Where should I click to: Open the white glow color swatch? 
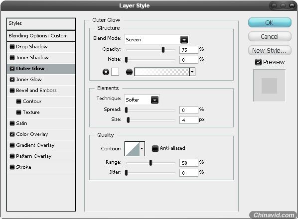(x=115, y=72)
